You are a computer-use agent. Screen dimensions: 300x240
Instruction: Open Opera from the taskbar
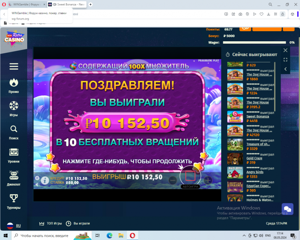click(x=132, y=236)
